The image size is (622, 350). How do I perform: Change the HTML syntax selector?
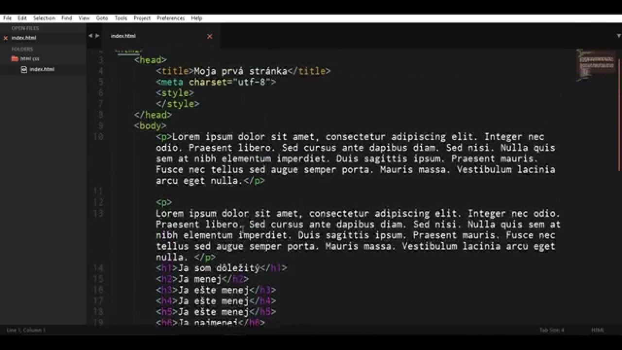click(598, 330)
